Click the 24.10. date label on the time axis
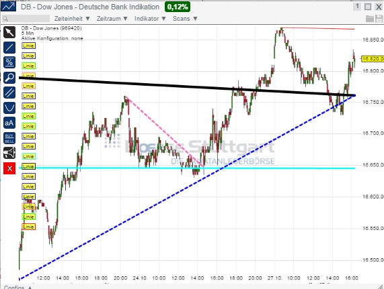The height and width of the screenshot is (289, 384). (x=140, y=278)
